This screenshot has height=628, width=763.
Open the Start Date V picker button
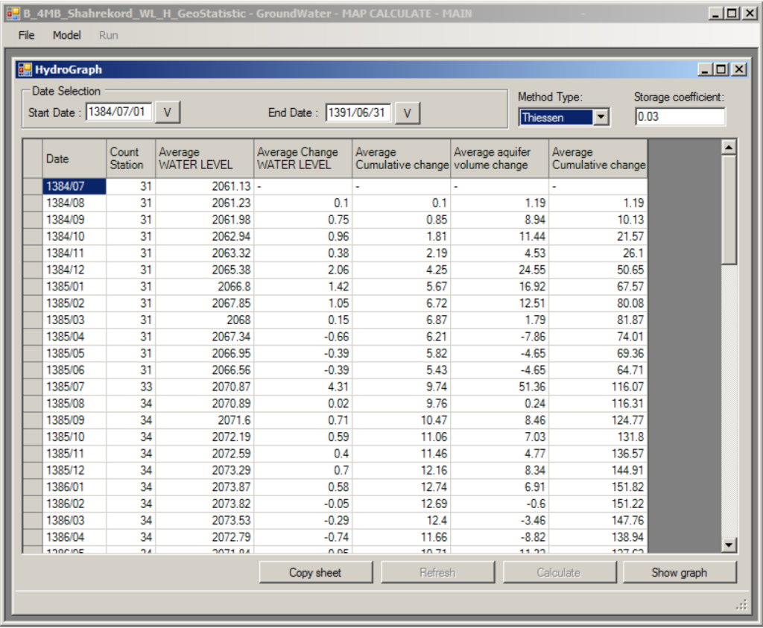(168, 112)
